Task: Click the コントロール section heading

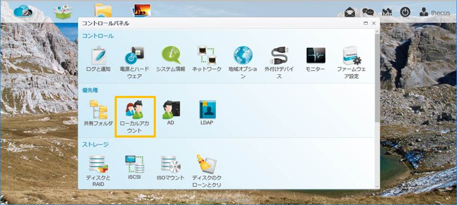Action: coord(98,36)
